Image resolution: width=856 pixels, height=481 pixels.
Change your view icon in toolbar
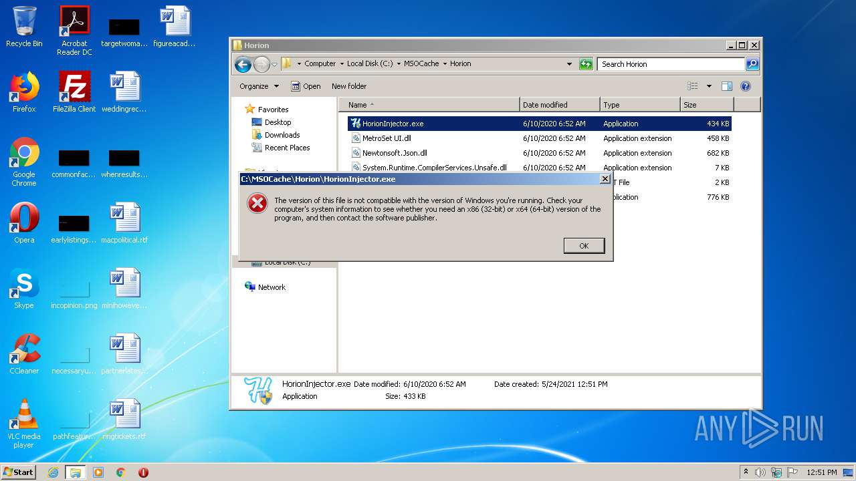point(693,86)
